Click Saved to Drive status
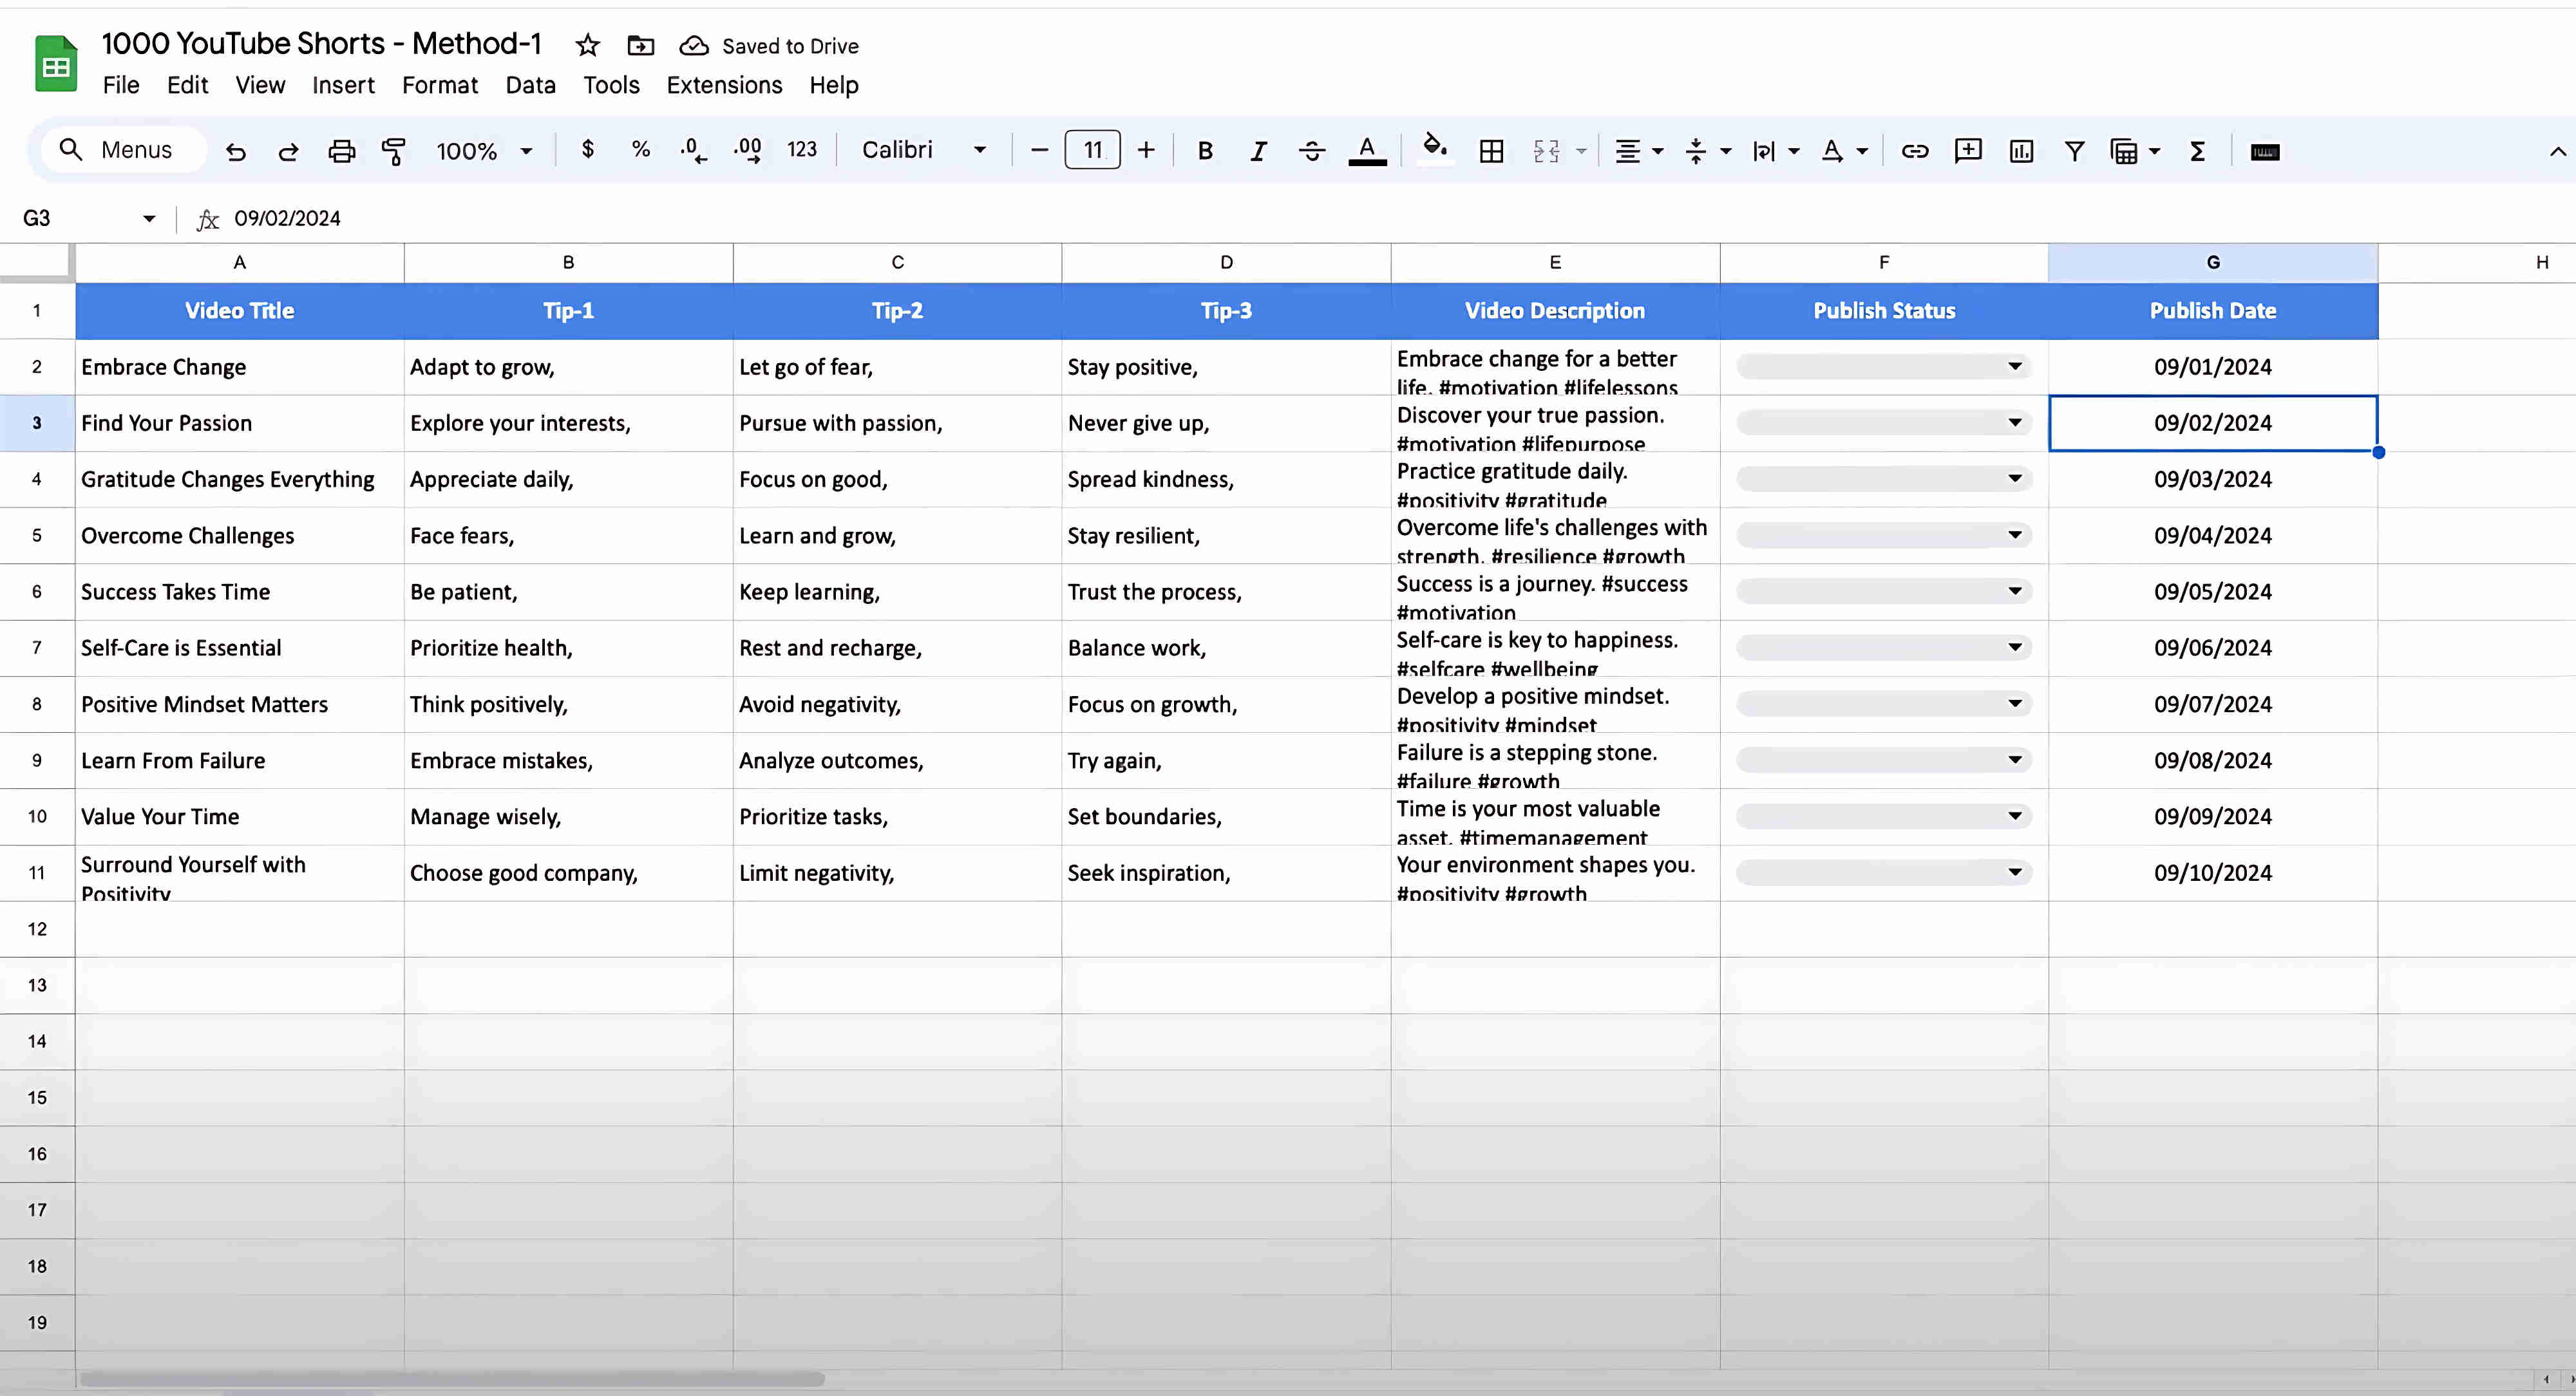The width and height of the screenshot is (2576, 1396). pyautogui.click(x=769, y=46)
